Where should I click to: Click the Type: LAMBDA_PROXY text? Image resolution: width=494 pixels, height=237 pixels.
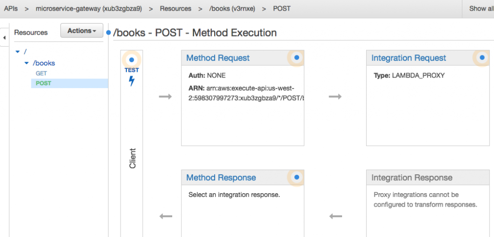(409, 76)
